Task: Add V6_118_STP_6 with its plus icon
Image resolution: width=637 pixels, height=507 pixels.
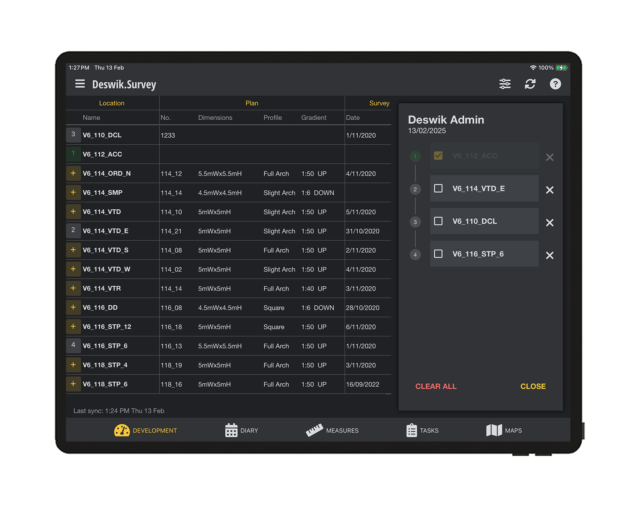Action: (73, 384)
